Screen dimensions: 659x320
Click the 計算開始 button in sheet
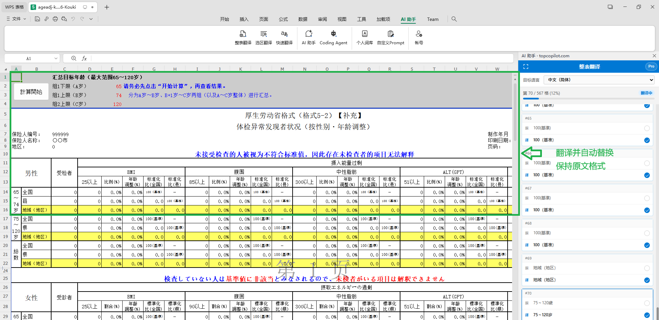(31, 92)
